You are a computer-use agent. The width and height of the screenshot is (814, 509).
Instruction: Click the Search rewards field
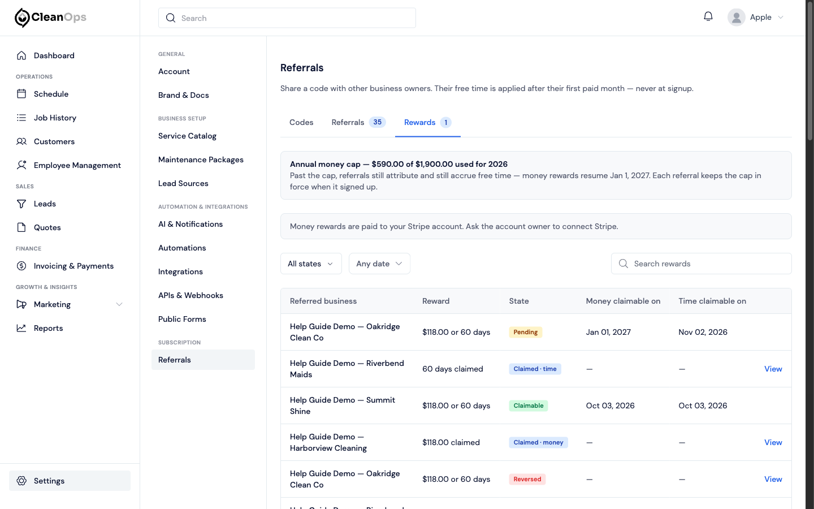701,264
